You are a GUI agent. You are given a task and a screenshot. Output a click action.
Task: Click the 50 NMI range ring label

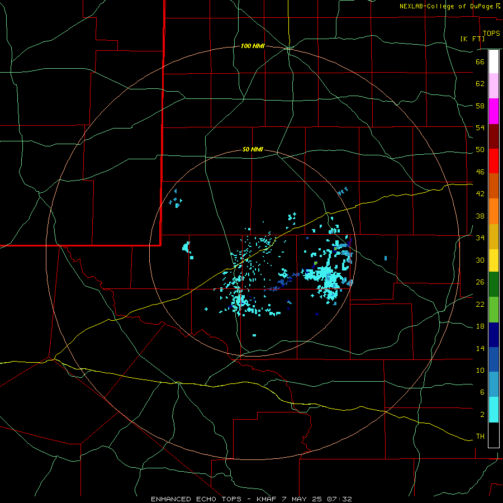(x=253, y=149)
